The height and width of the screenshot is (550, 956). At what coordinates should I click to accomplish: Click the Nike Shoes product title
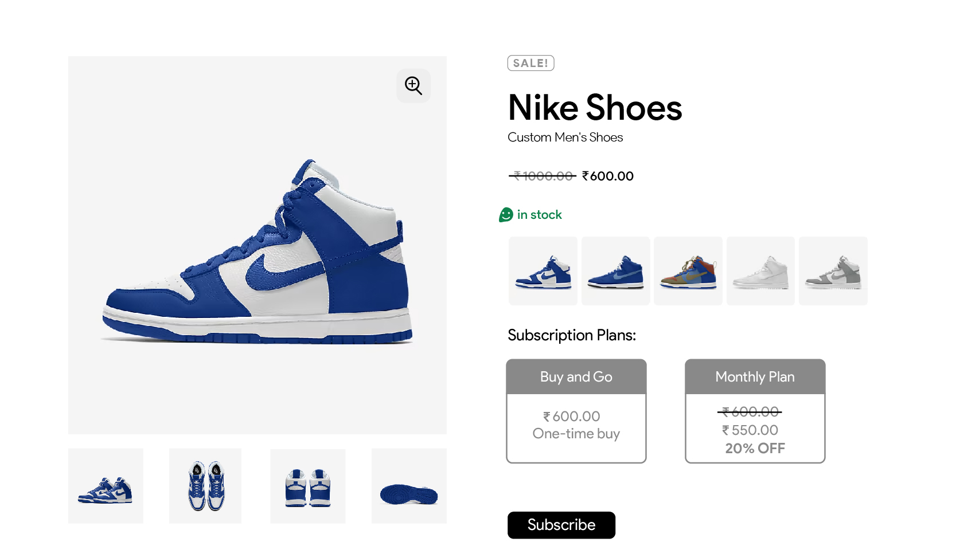click(595, 108)
